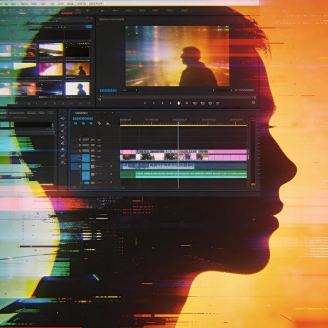This screenshot has height=328, width=328.
Task: Click the white oval play button under the monitor
Action: [179, 103]
